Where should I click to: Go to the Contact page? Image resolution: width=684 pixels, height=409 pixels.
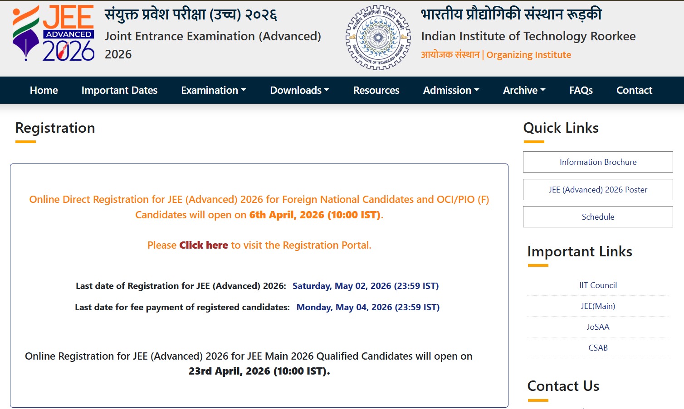pyautogui.click(x=634, y=90)
